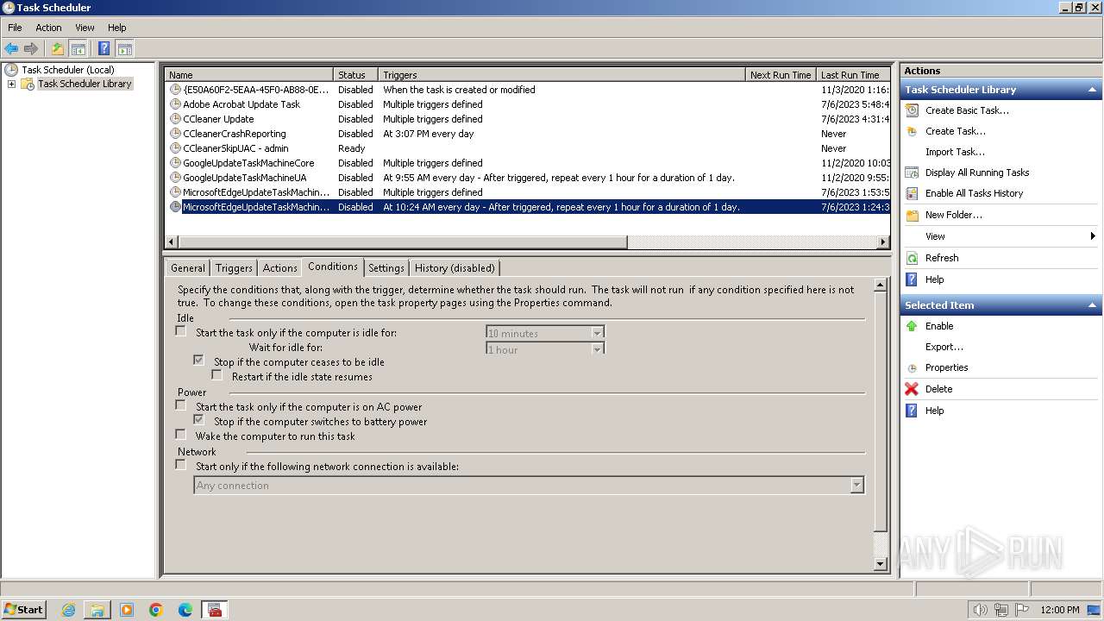This screenshot has height=621, width=1104.
Task: Click the green Enable arrow icon
Action: [x=912, y=326]
